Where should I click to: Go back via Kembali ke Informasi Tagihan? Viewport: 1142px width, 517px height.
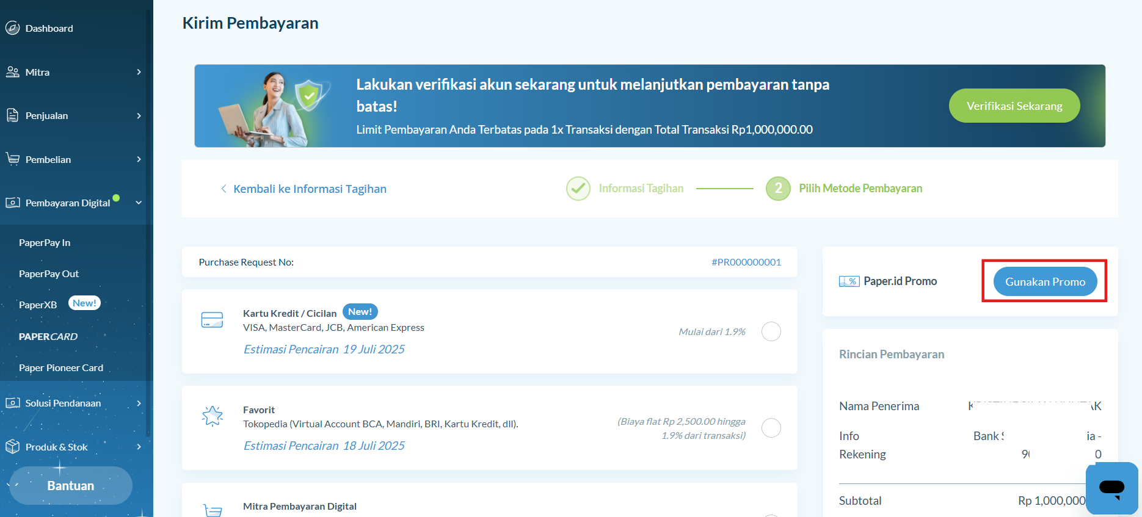[310, 189]
